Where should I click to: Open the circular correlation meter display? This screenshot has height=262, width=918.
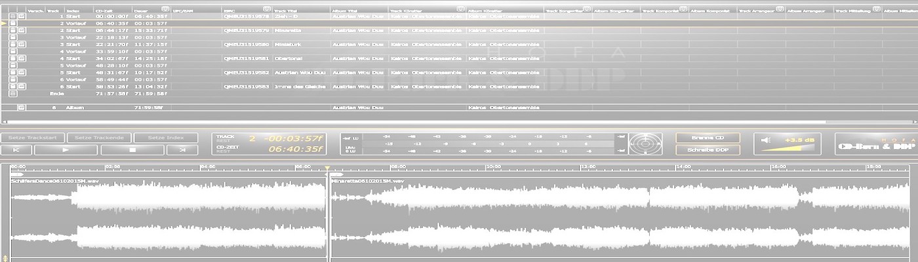point(645,144)
